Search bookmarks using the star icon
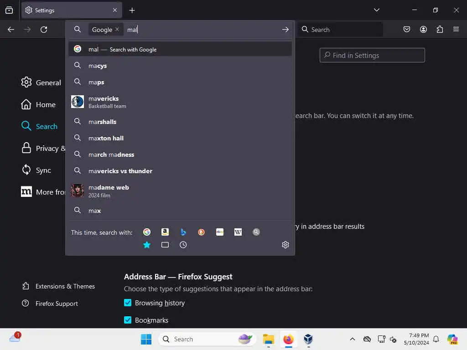Image resolution: width=467 pixels, height=350 pixels. (x=147, y=245)
